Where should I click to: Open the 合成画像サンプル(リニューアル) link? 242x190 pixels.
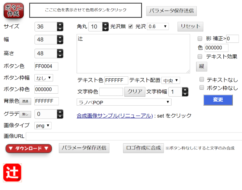[x=115, y=116]
